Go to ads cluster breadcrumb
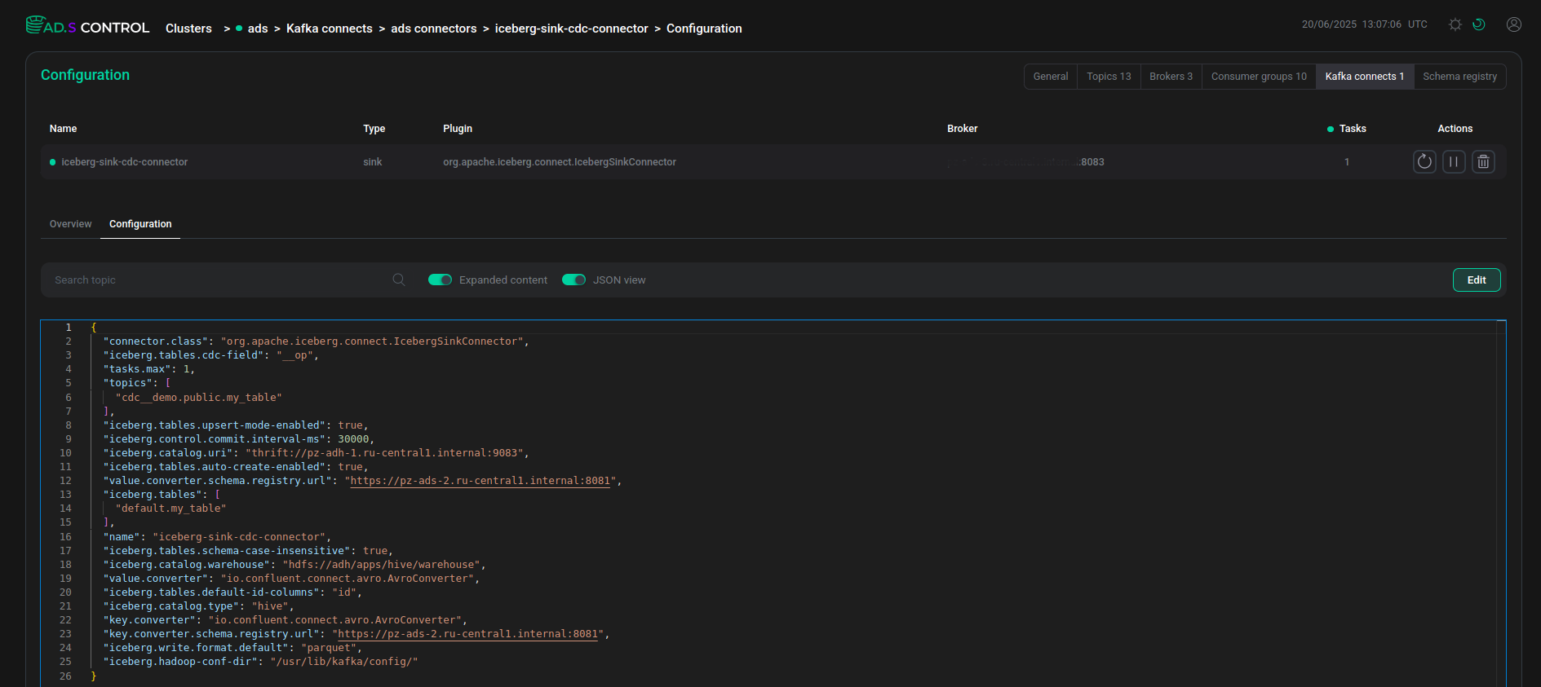Viewport: 1541px width, 687px height. 258,29
